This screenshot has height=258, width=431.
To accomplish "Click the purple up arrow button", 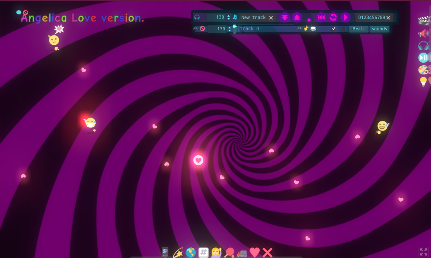I will (x=297, y=17).
